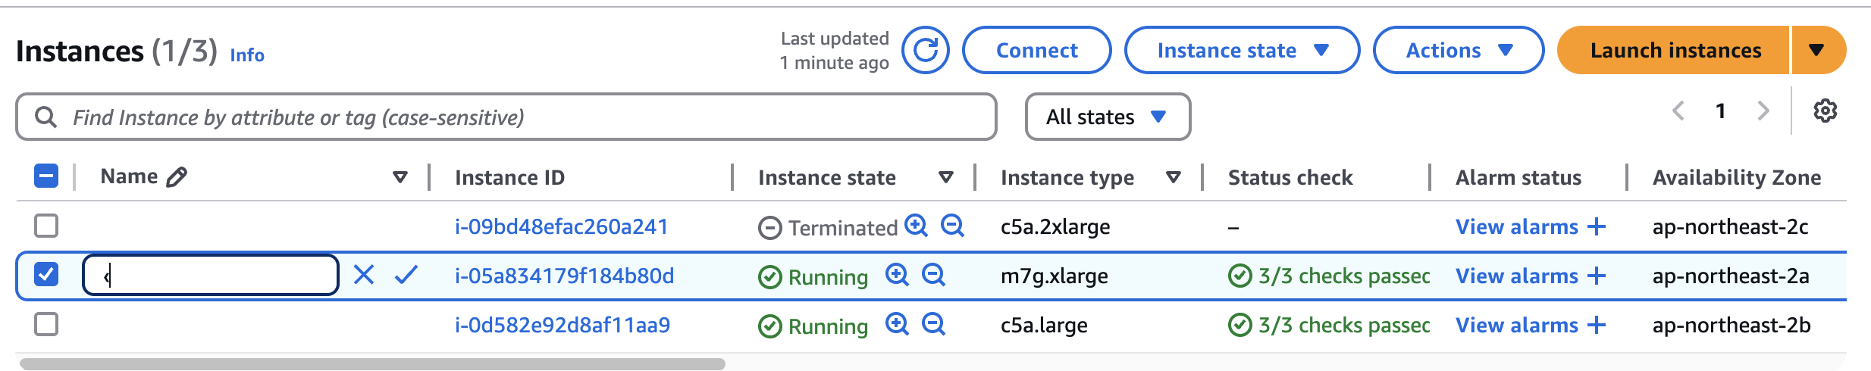Click zoom-in filter icon for c5a.large row
This screenshot has width=1871, height=371.
coord(897,324)
